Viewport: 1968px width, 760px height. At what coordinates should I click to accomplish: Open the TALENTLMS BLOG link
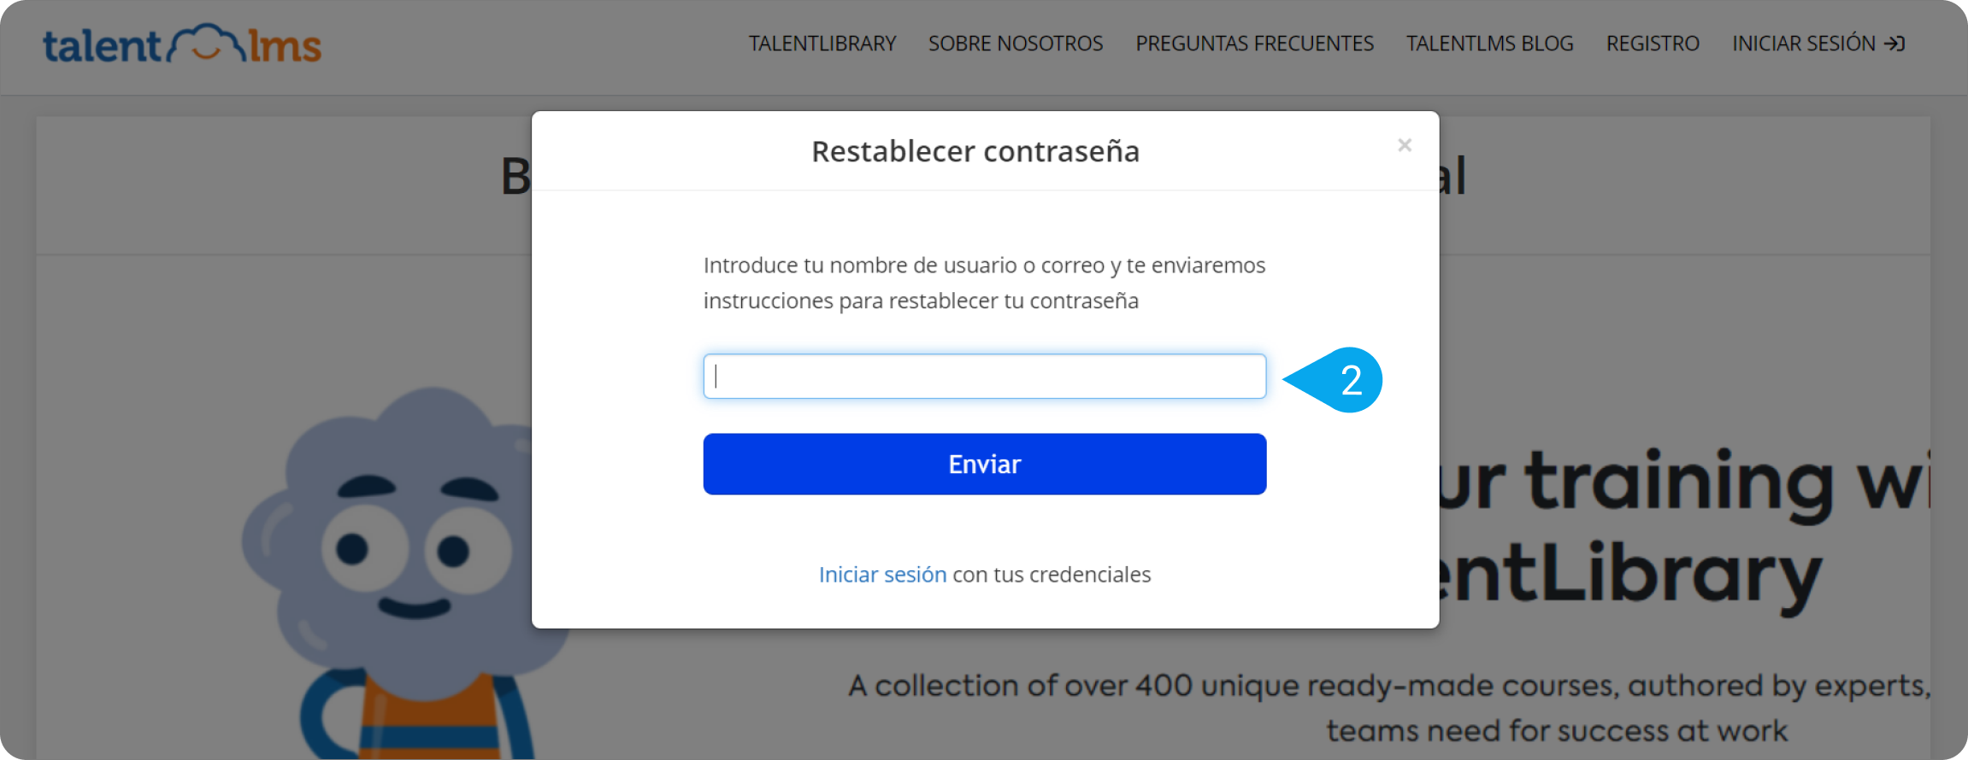point(1489,44)
